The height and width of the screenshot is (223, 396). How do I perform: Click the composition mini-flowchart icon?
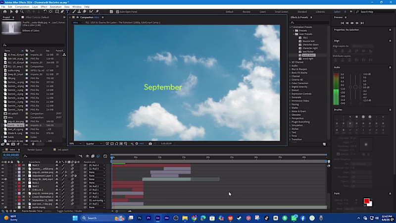tap(81, 156)
